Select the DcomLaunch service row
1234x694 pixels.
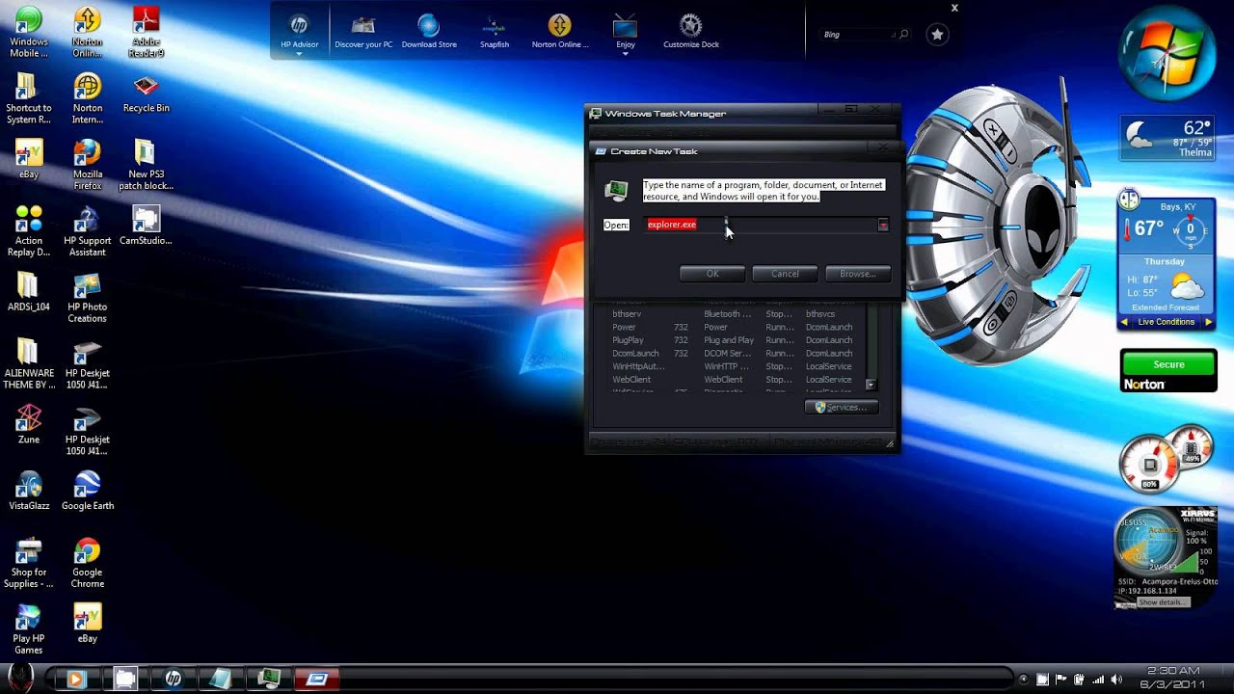[738, 354]
